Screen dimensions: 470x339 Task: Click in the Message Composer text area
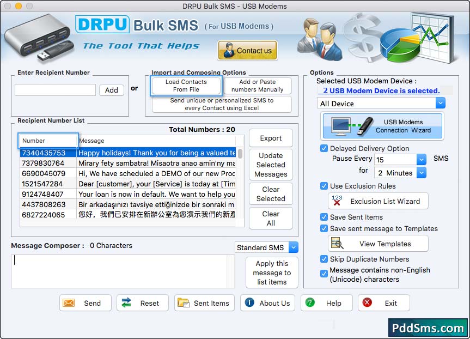pos(119,271)
